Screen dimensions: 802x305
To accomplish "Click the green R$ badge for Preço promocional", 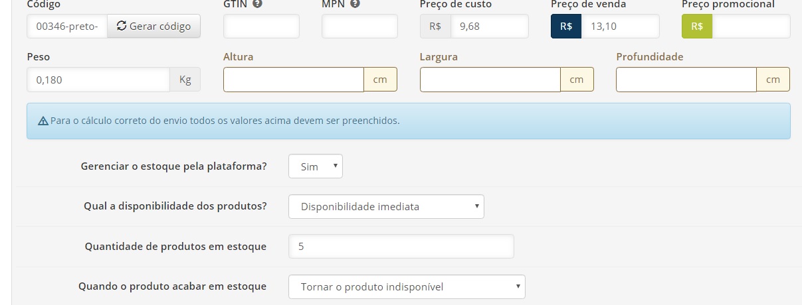I will [x=697, y=27].
